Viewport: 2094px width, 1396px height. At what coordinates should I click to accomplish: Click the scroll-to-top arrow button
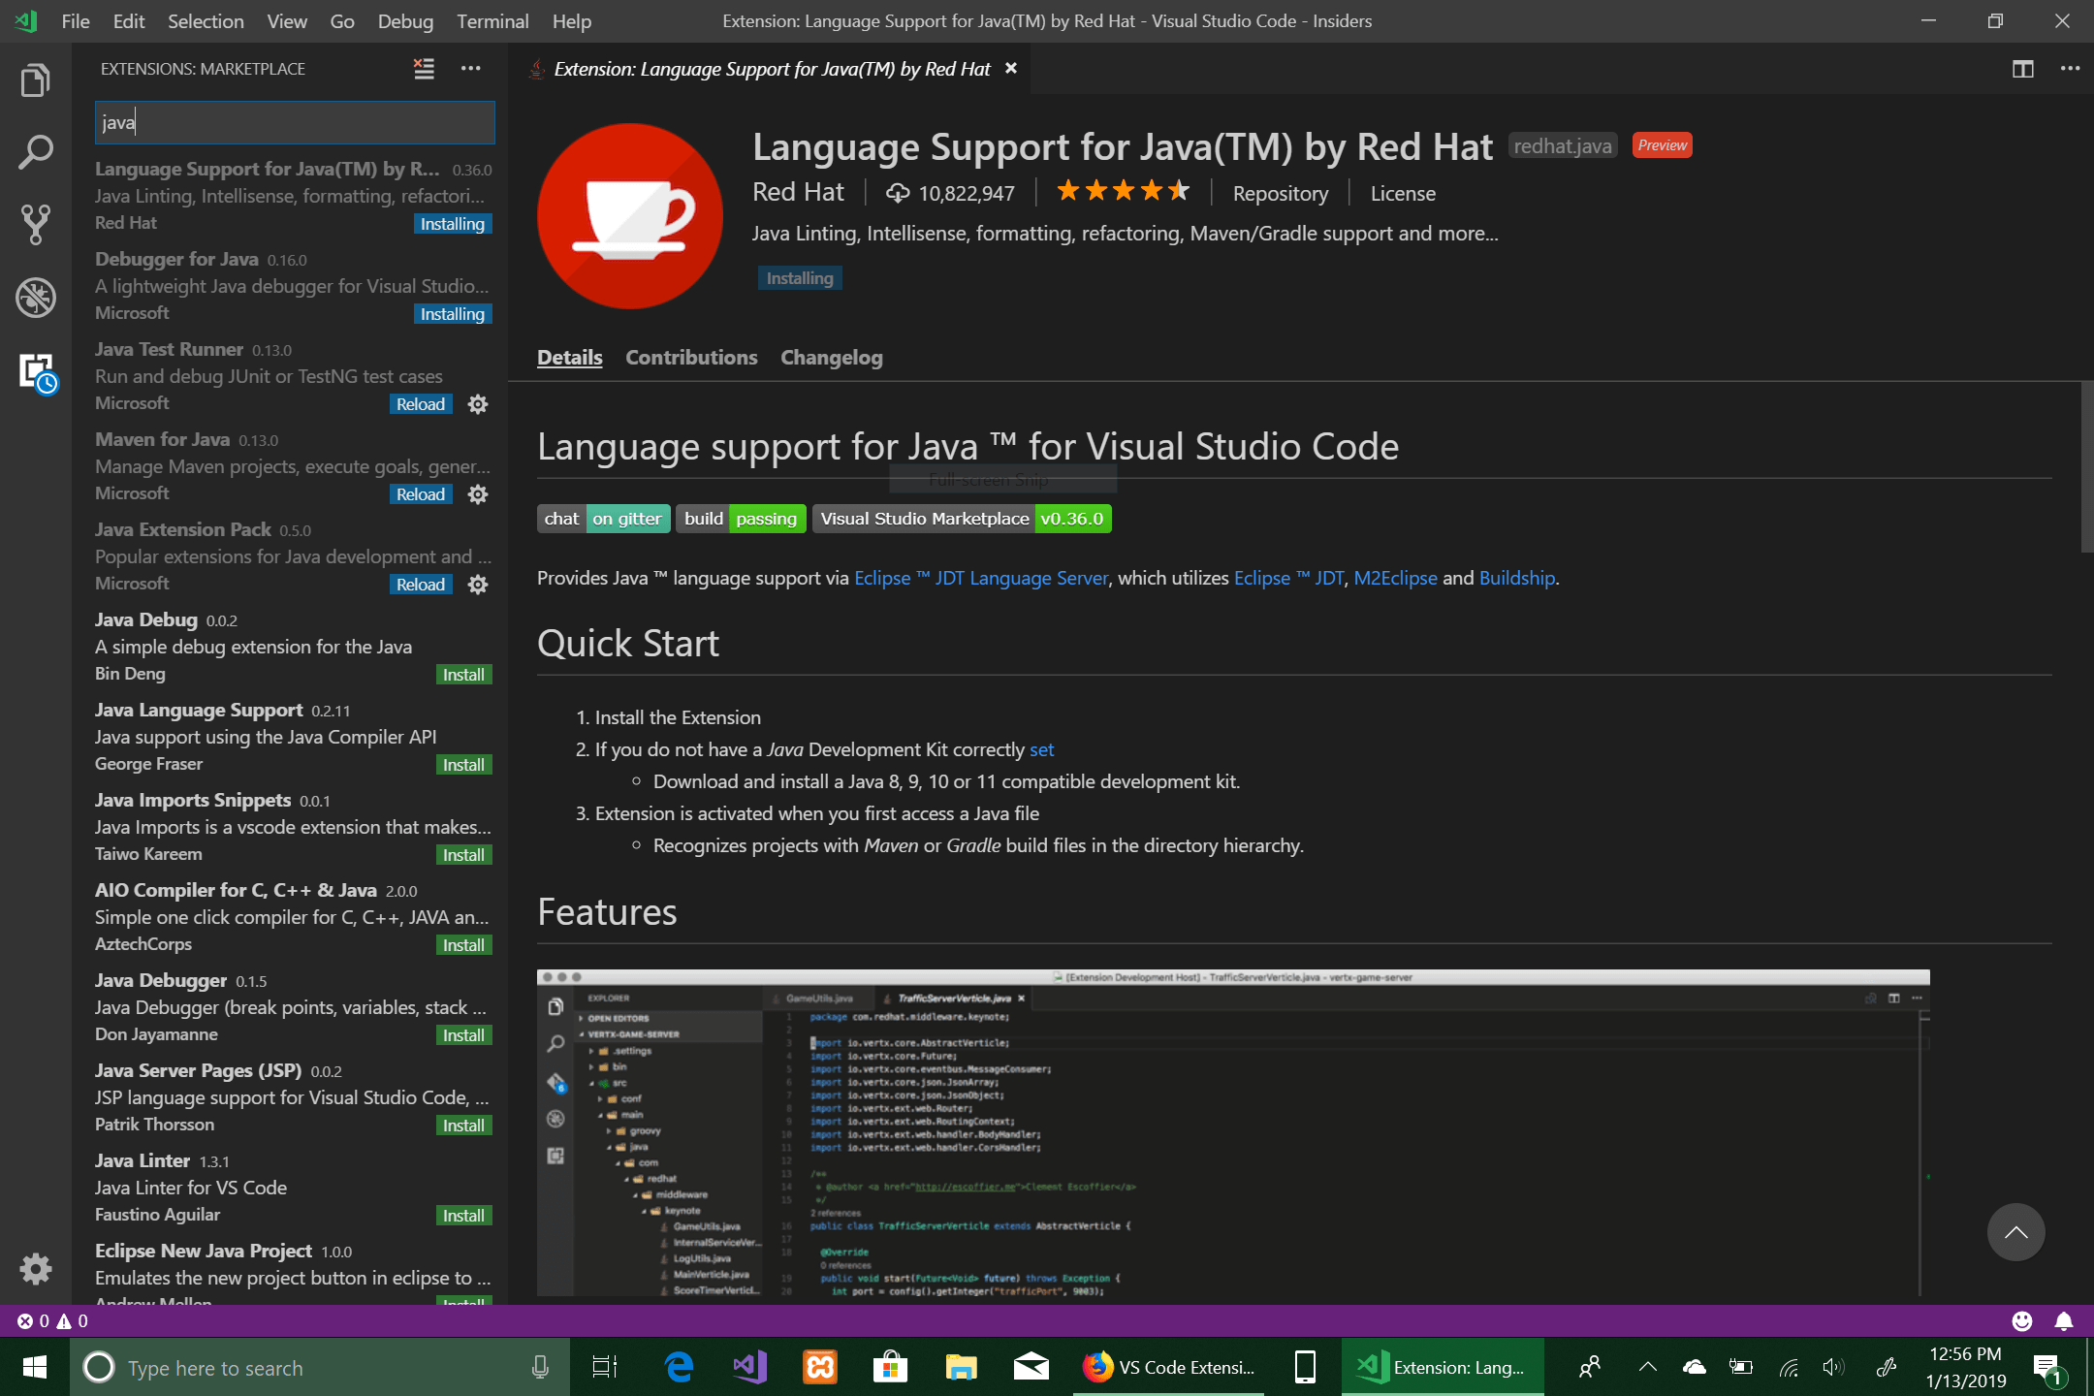tap(2015, 1232)
